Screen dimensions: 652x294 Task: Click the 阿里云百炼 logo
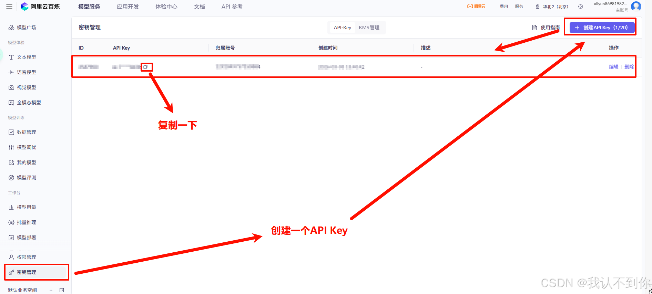[x=40, y=7]
